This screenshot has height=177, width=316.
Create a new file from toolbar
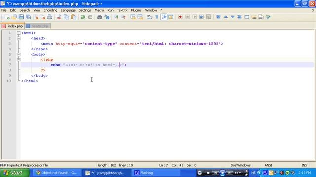7,17
